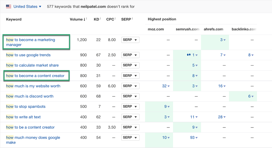
Task: Expand SERP dropdown for marketing manager row
Action: coord(130,40)
